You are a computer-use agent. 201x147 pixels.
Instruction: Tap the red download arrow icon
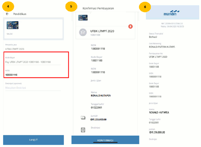[130, 27]
